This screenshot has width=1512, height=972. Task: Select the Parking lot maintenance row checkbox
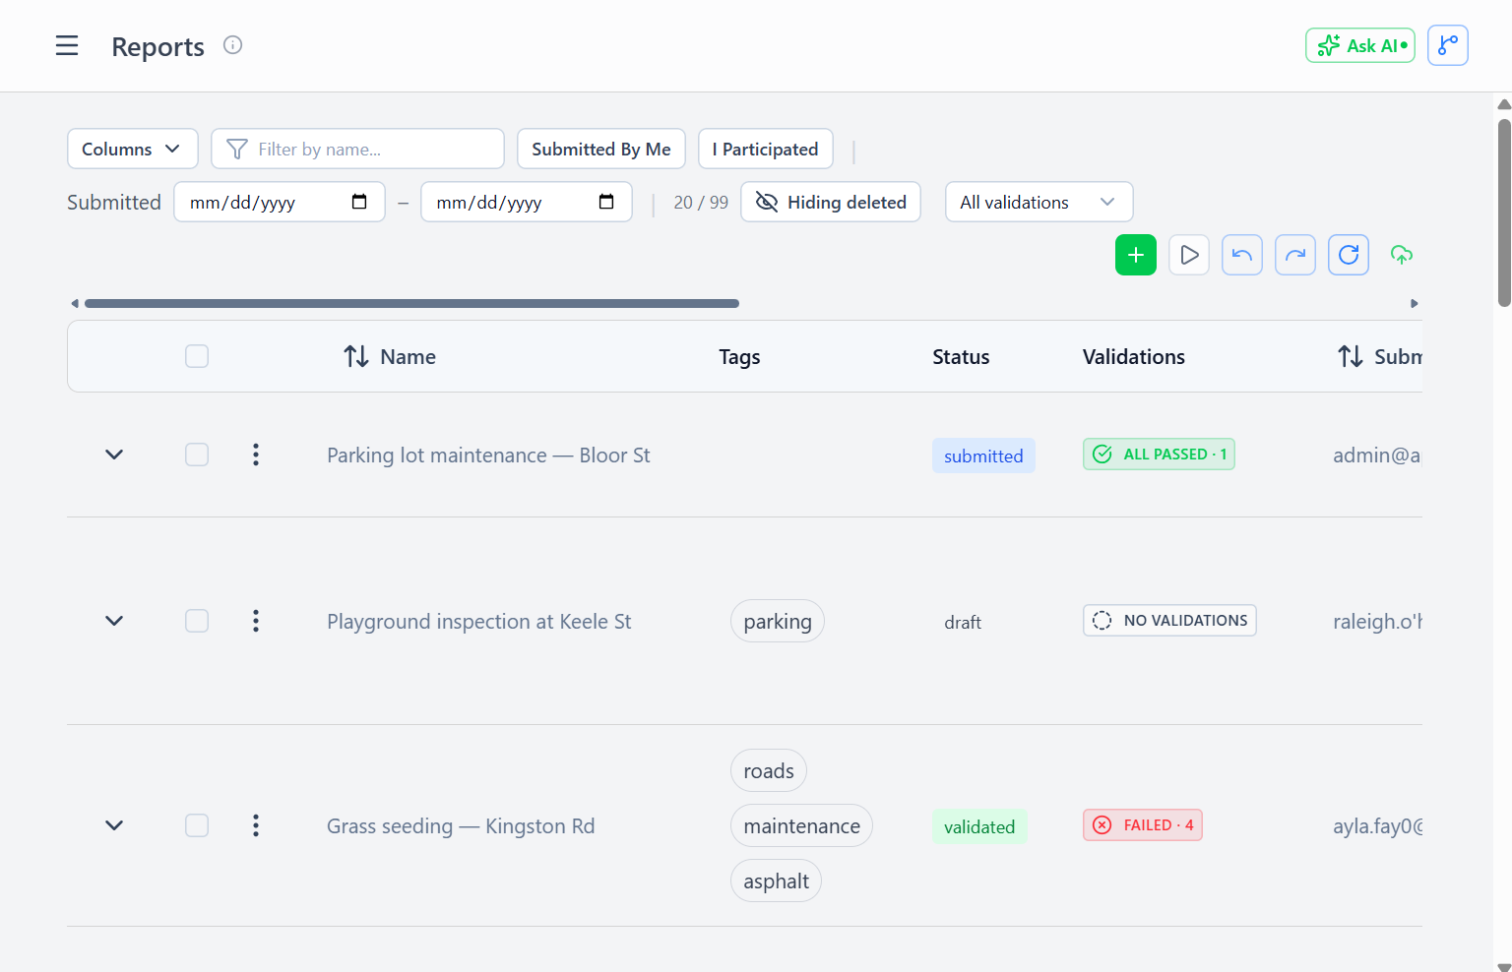[x=197, y=455]
